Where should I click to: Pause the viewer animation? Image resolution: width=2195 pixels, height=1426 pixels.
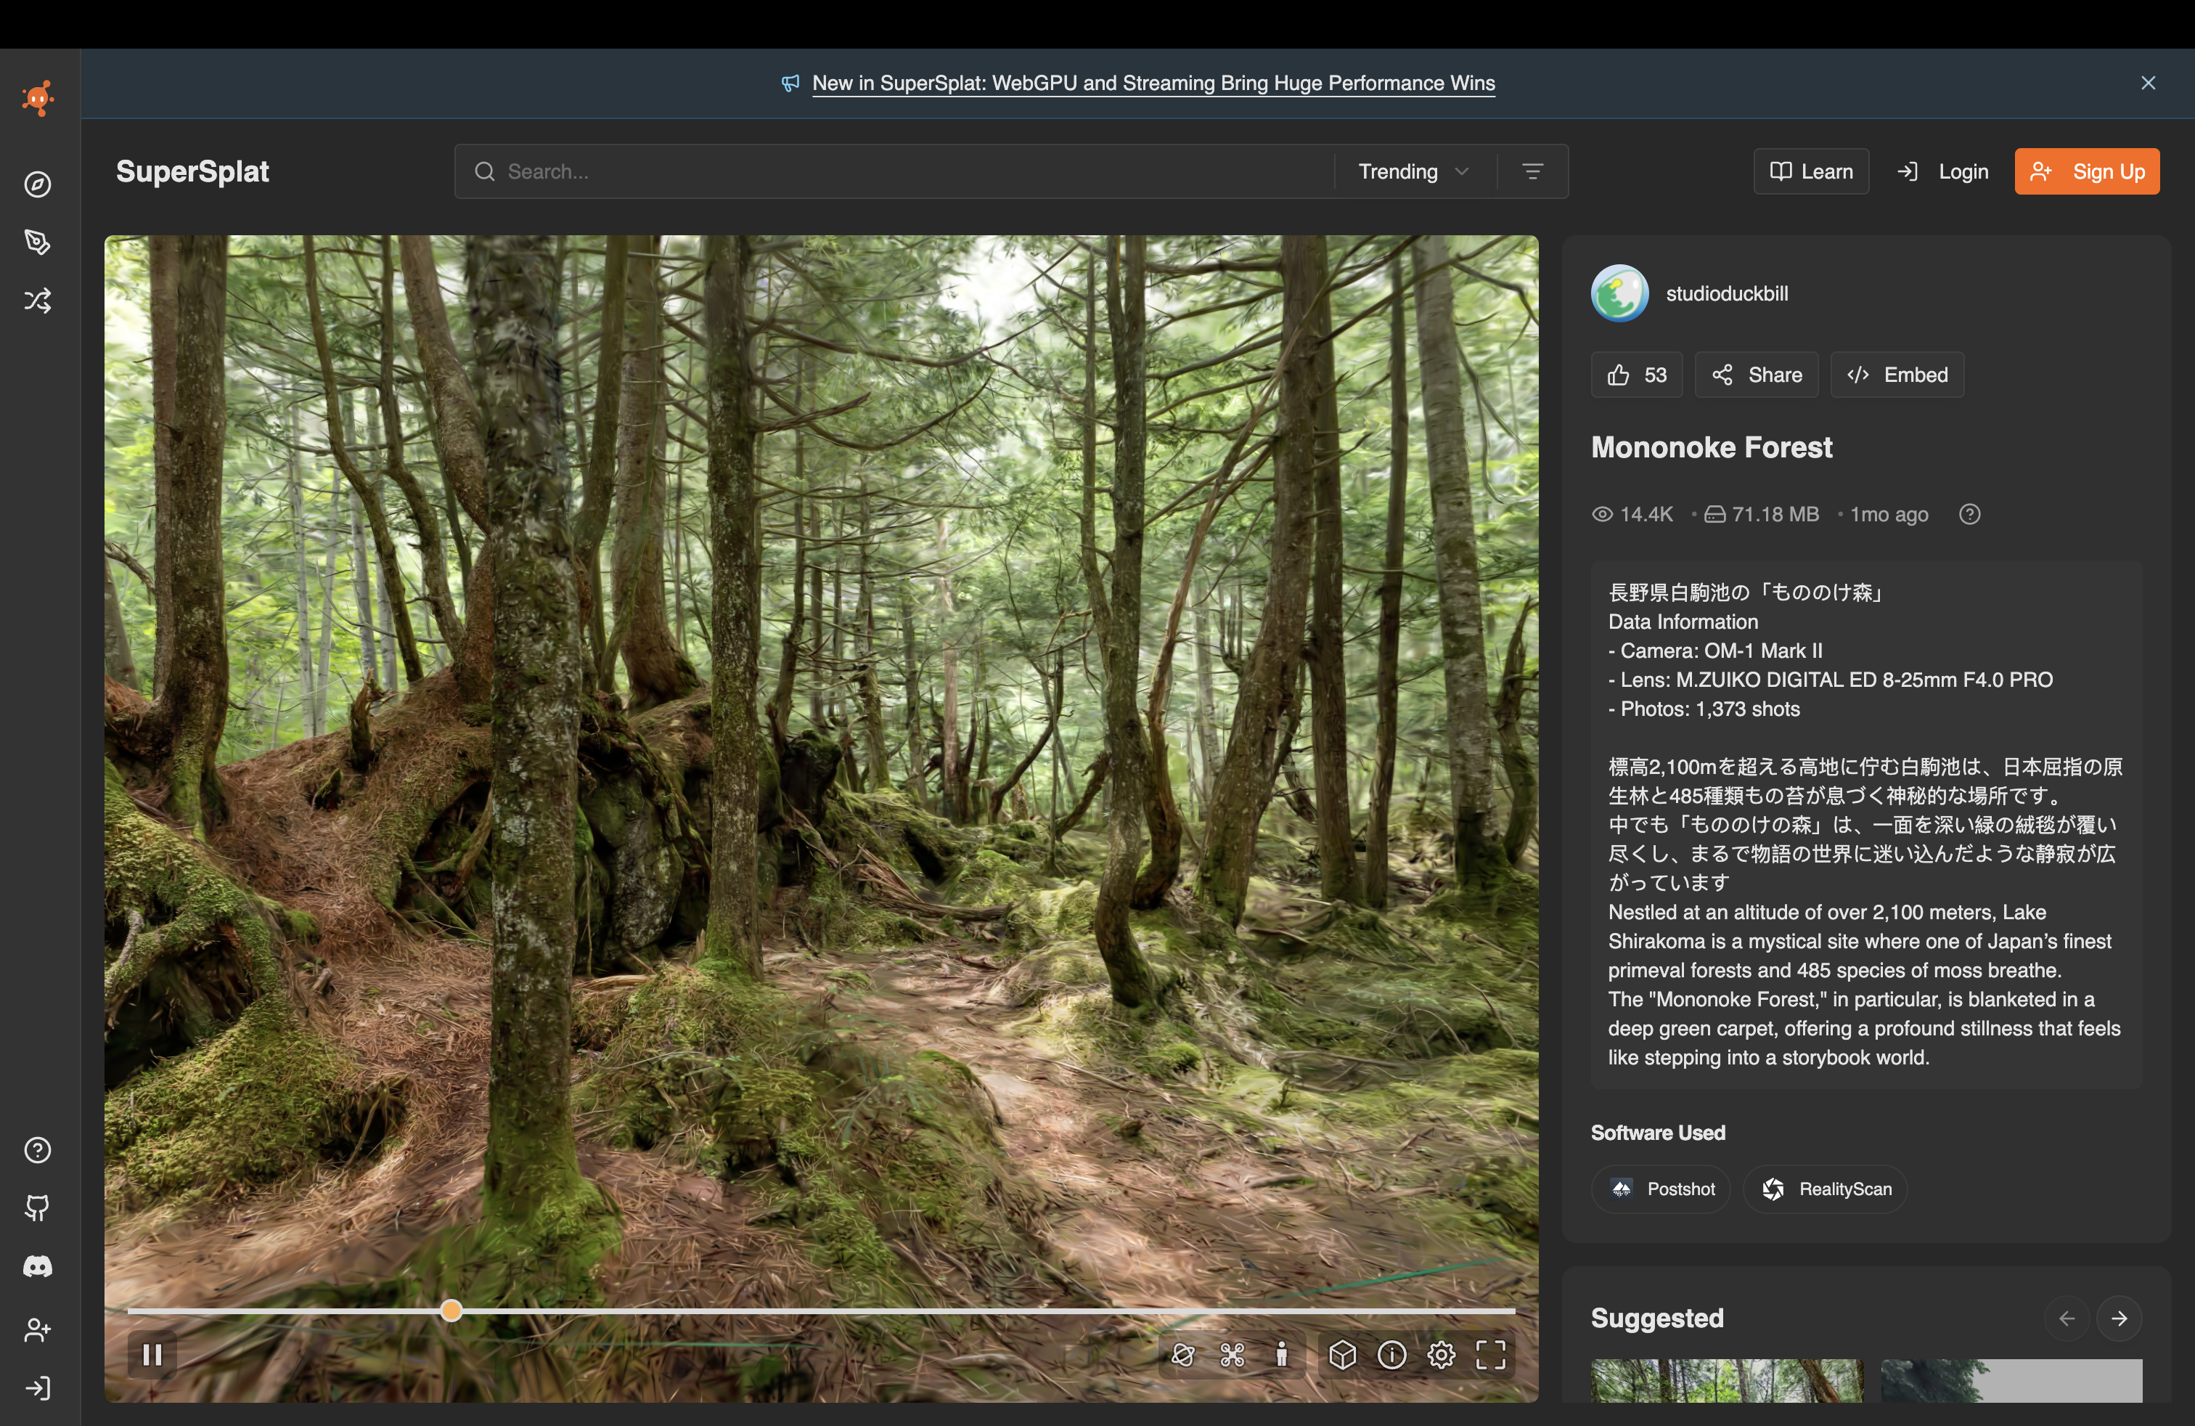coord(152,1355)
